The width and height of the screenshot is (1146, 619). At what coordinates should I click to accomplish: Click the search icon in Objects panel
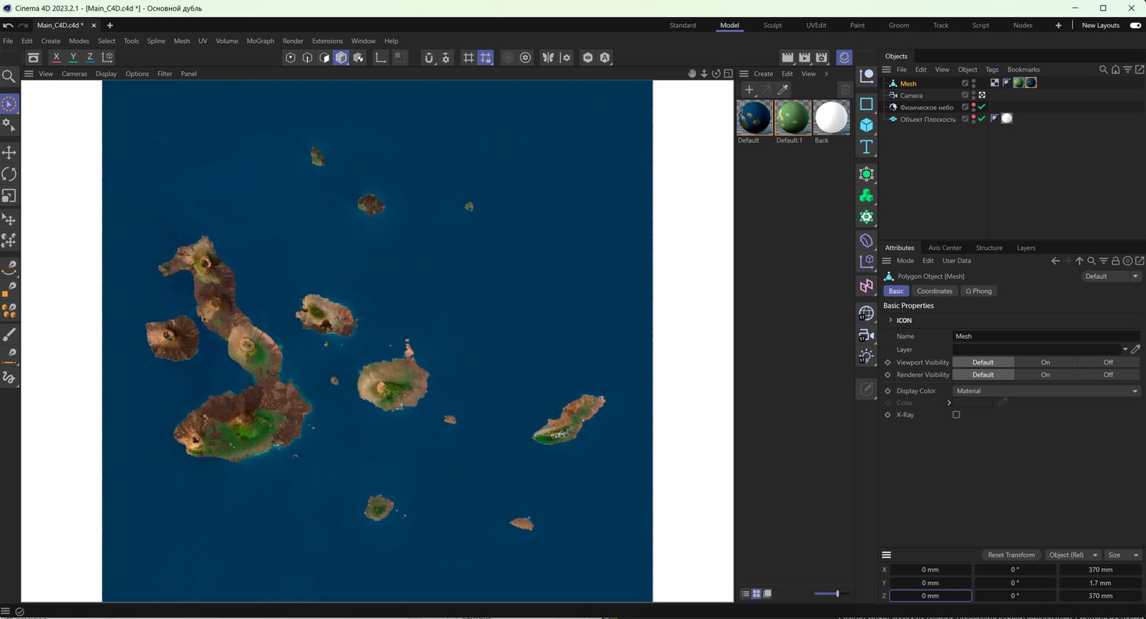pos(1103,69)
